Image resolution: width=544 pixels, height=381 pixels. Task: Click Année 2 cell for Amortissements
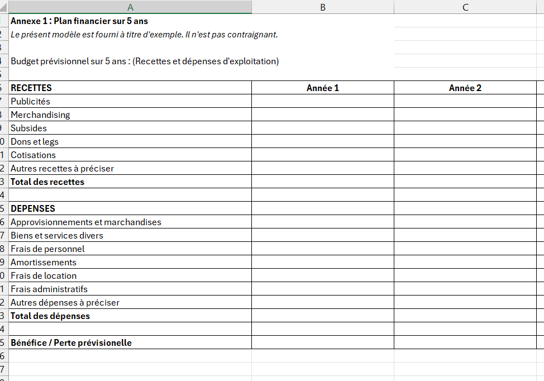(465, 262)
